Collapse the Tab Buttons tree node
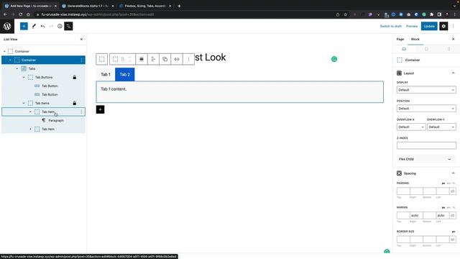This screenshot has height=259, width=460. [24, 77]
